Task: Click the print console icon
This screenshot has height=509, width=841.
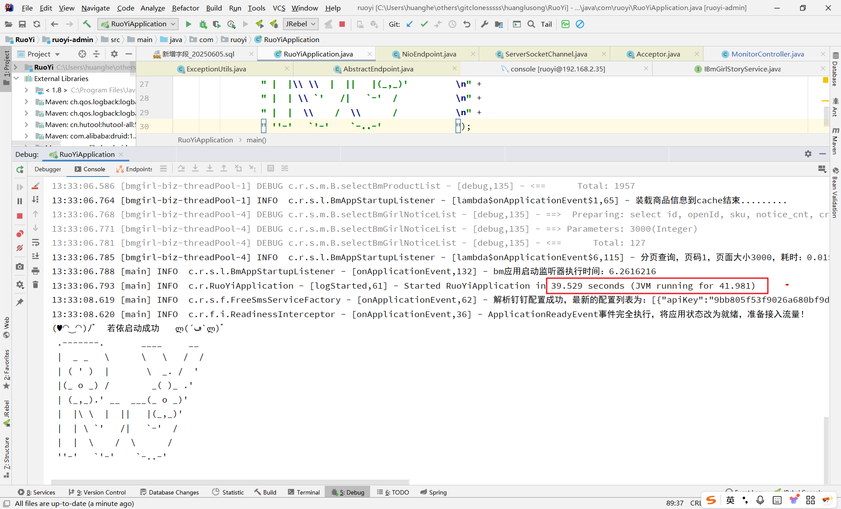Action: (x=35, y=271)
